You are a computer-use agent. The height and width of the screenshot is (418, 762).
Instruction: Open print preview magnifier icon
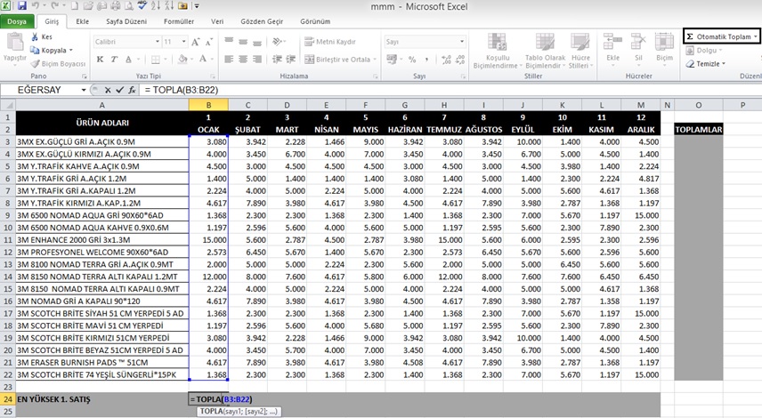coord(129,6)
